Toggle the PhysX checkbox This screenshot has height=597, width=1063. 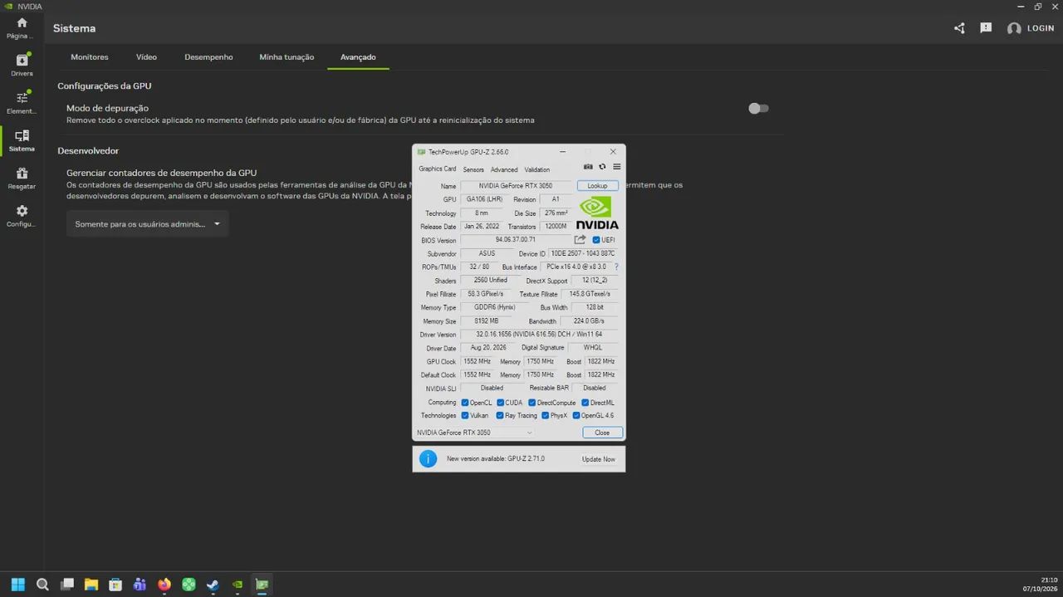point(546,415)
